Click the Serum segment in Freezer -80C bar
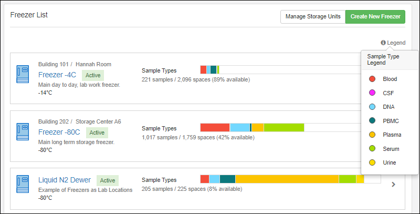The image size is (420, 214). click(283, 127)
